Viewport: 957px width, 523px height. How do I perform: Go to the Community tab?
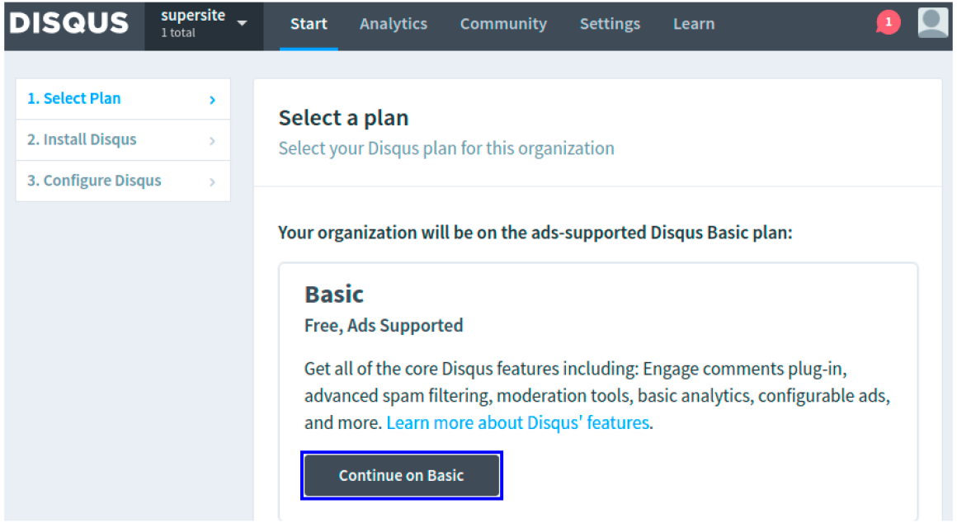[x=503, y=24]
